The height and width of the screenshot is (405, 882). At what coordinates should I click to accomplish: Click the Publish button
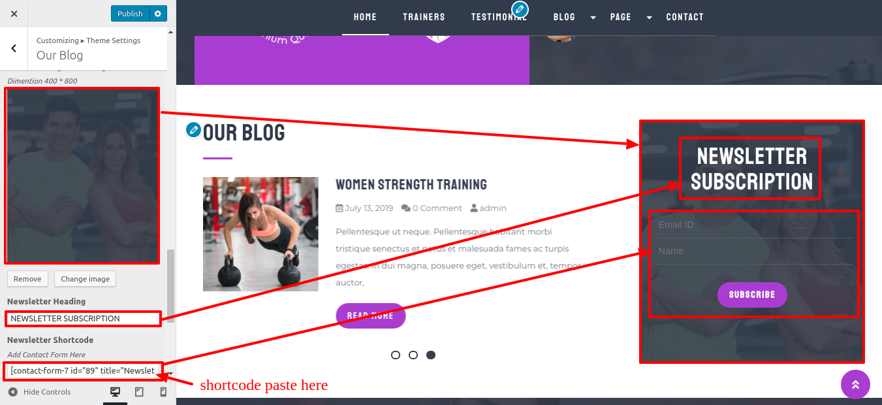(x=130, y=13)
